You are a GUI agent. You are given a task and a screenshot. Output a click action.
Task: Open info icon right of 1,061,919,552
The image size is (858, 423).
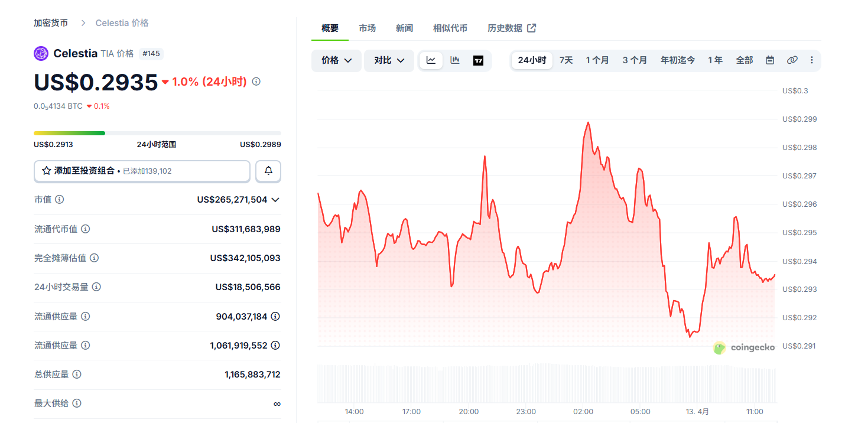point(275,345)
